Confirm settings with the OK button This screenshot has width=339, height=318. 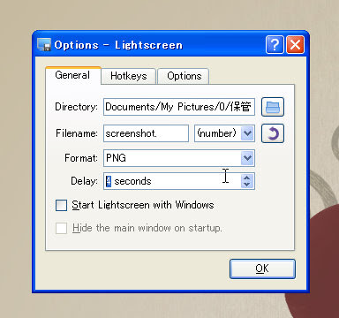(x=262, y=269)
